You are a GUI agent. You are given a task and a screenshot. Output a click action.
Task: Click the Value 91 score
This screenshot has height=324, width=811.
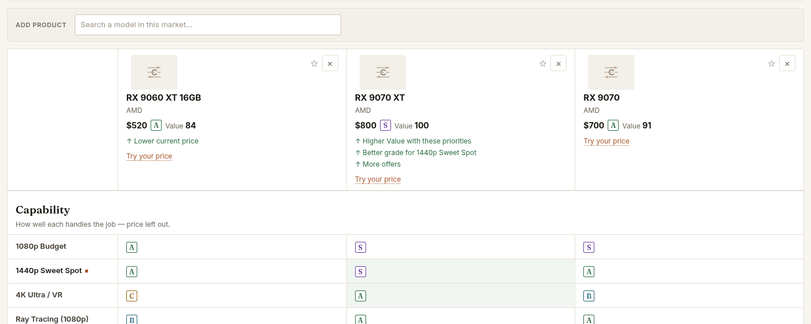click(637, 126)
